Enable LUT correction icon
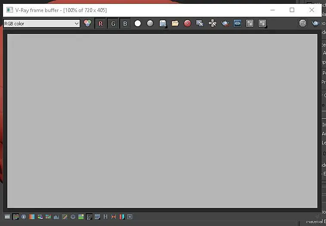 (97, 217)
